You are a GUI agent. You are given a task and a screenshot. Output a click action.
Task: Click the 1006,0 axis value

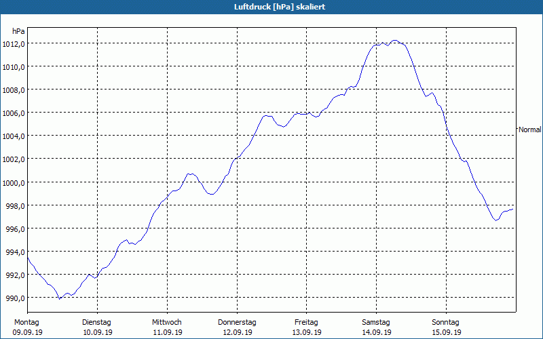coord(14,113)
